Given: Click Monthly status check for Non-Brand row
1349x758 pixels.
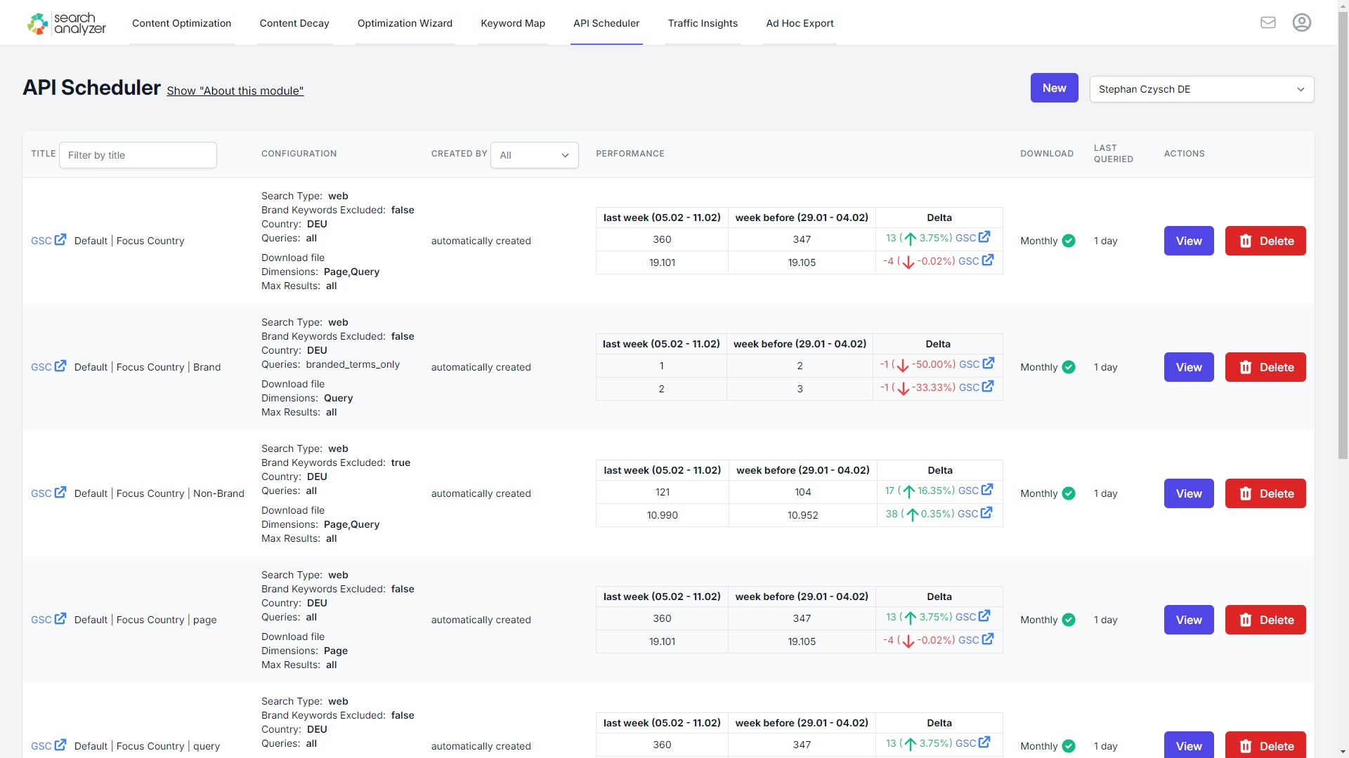Looking at the screenshot, I should (1069, 493).
